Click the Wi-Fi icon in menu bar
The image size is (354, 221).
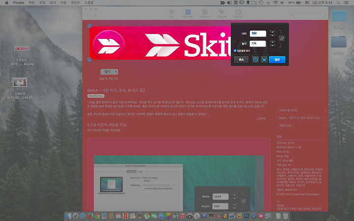pyautogui.click(x=275, y=3)
